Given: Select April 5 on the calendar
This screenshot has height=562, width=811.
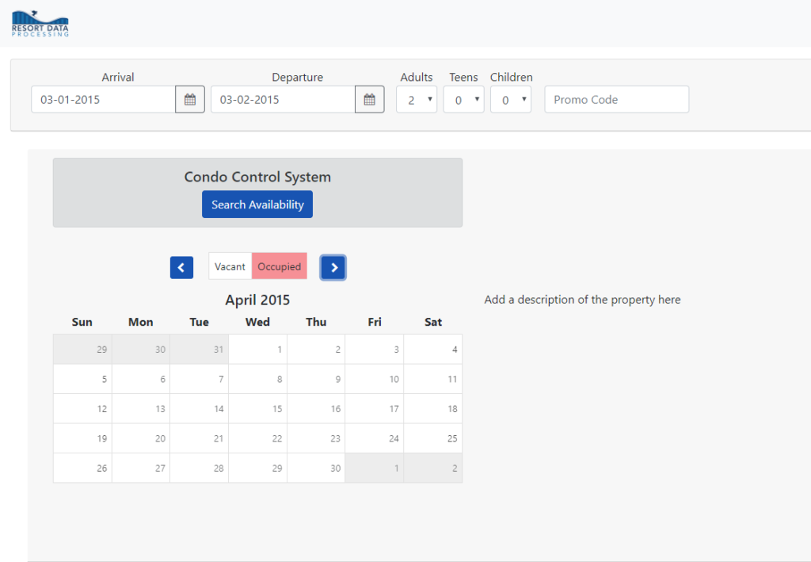Looking at the screenshot, I should point(82,379).
